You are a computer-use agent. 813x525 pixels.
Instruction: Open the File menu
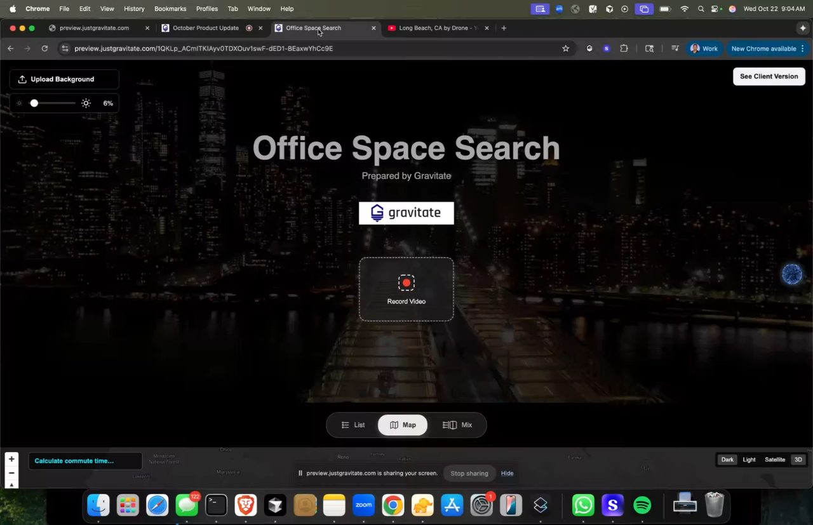[64, 9]
